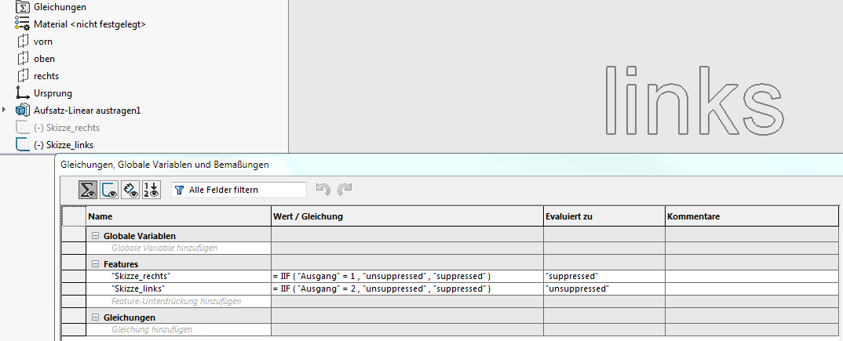843x341 pixels.
Task: Collapse the Features section
Action: point(95,263)
